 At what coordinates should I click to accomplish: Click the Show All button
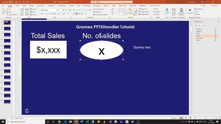pos(197,25)
